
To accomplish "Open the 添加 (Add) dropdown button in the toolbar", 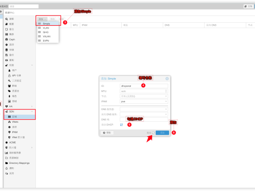I will tap(42, 19).
